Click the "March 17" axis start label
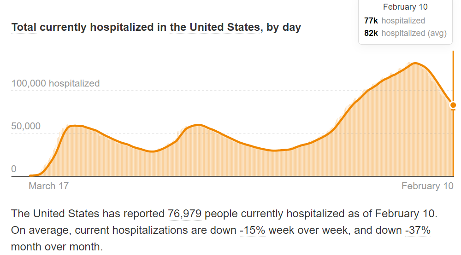 [x=48, y=186]
